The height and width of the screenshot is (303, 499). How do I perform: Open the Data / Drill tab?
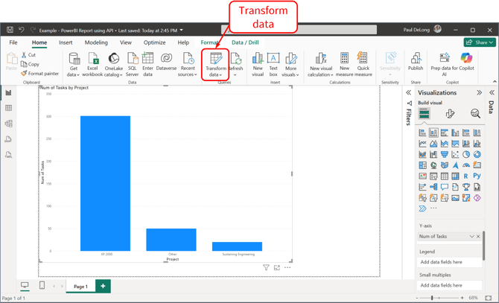(245, 42)
